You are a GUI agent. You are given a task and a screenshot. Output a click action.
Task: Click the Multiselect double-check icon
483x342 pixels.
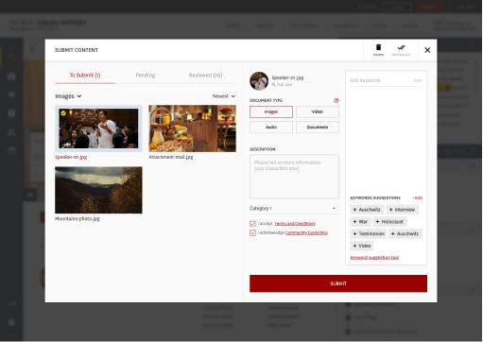(401, 49)
